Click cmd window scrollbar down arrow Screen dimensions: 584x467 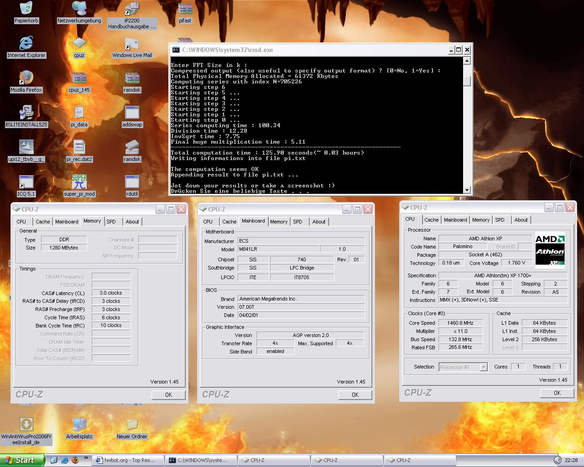pos(467,190)
